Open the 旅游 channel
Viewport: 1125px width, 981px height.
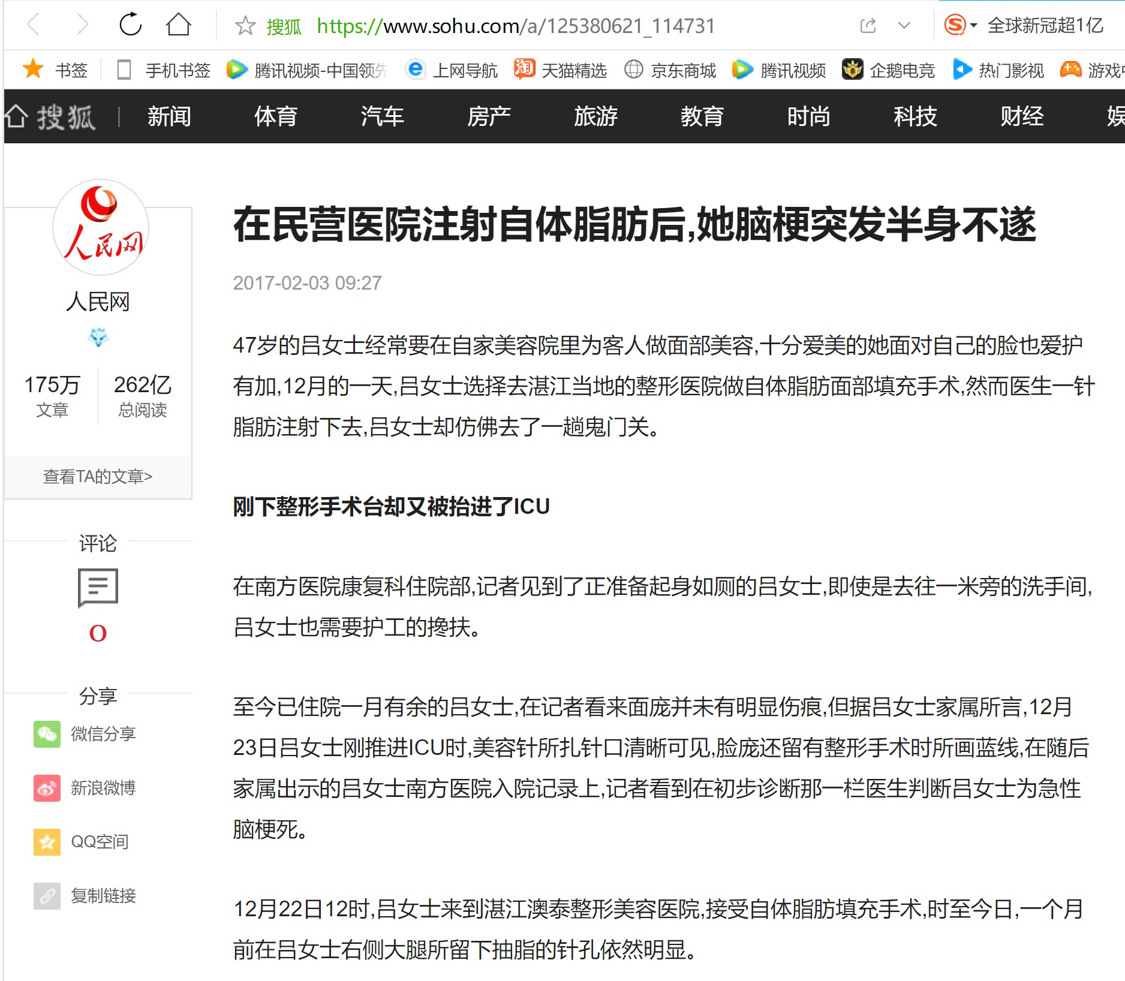click(x=595, y=116)
